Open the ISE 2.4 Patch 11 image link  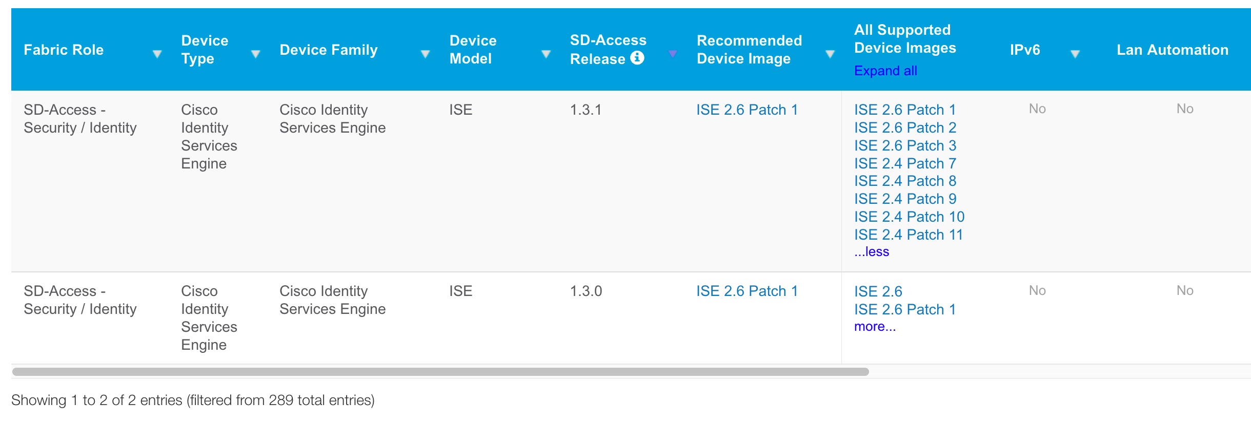coord(907,234)
